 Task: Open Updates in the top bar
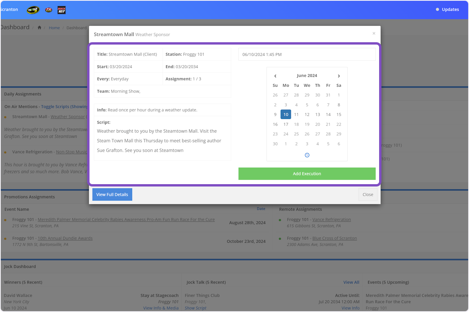tap(448, 9)
